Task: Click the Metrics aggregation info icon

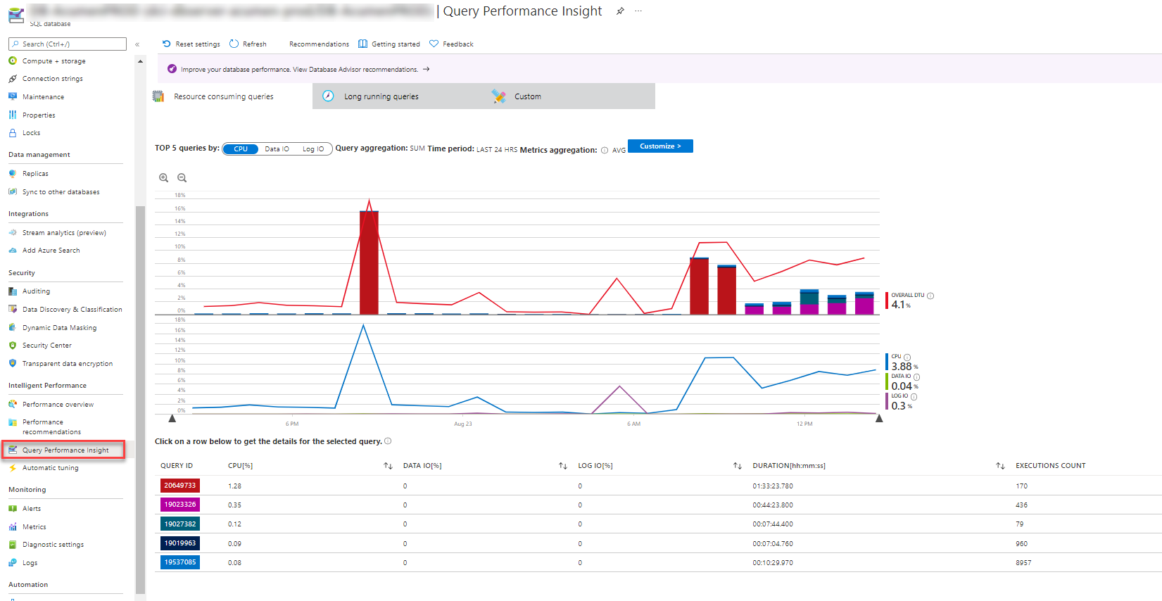Action: tap(605, 150)
